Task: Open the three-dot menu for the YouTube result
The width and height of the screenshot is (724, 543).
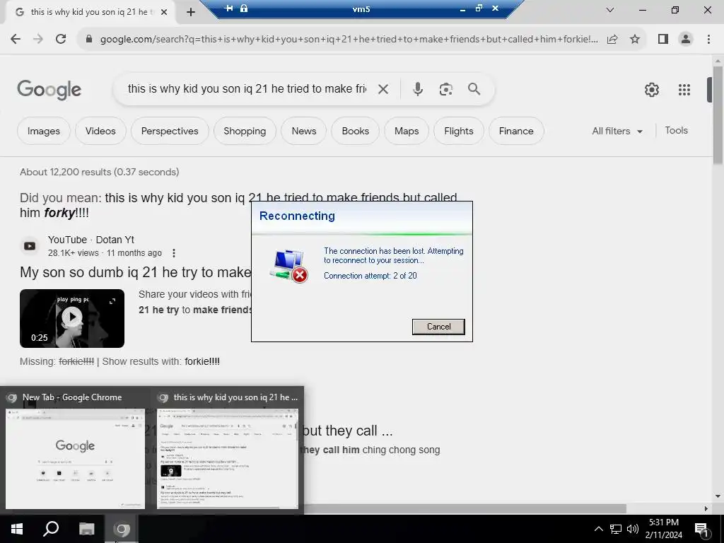Action: point(174,253)
